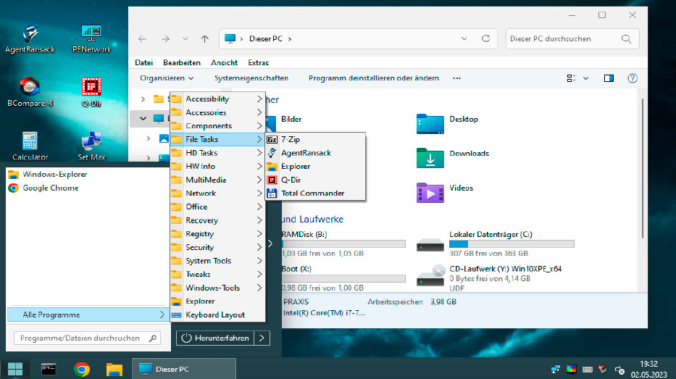Launch 7-Zip from File Tasks
Image resolution: width=676 pixels, height=379 pixels.
click(x=315, y=139)
